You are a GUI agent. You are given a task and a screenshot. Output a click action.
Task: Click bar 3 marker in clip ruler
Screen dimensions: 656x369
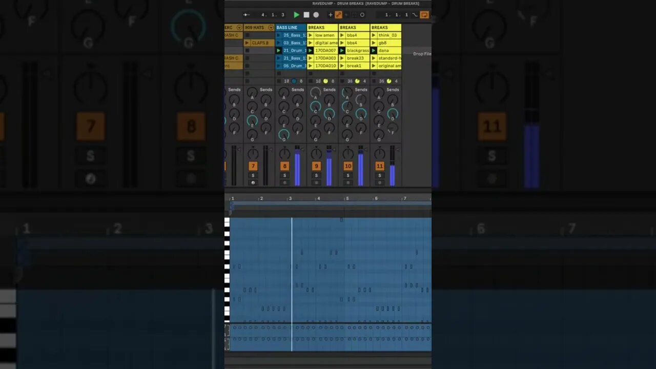pos(290,198)
